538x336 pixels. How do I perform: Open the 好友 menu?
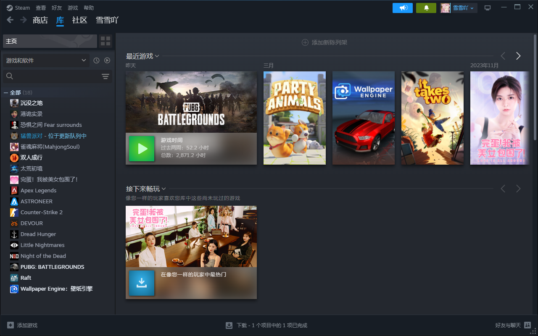click(57, 8)
